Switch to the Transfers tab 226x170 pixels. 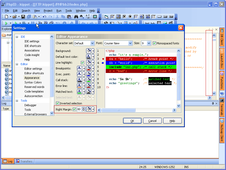coord(24,161)
